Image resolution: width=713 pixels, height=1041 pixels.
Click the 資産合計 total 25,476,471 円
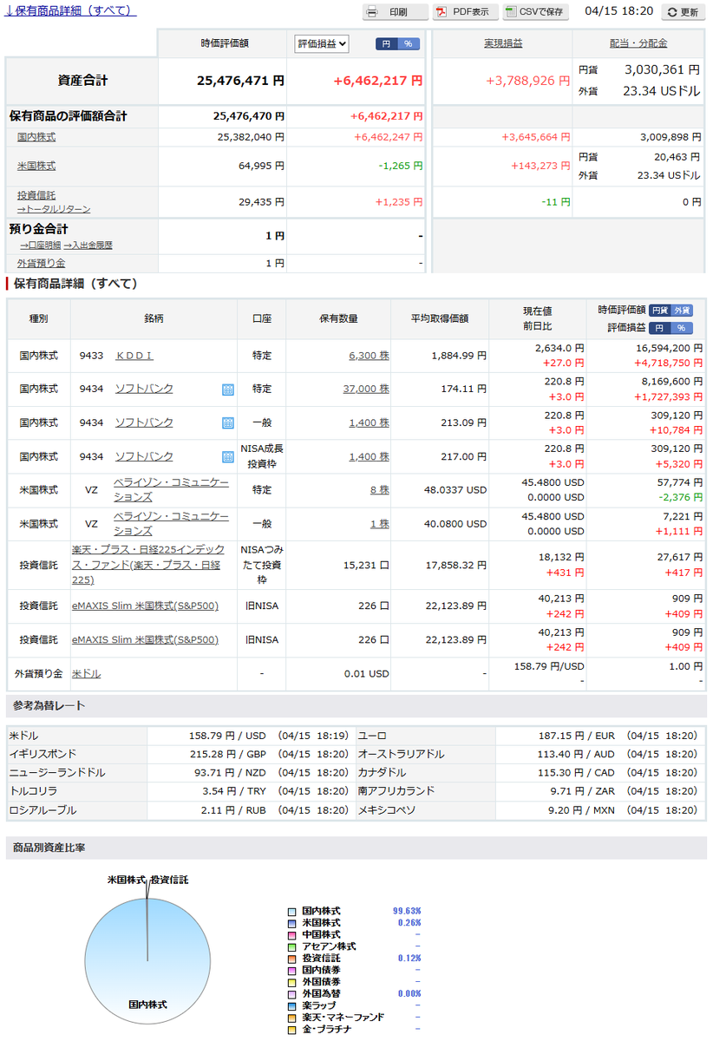point(240,81)
